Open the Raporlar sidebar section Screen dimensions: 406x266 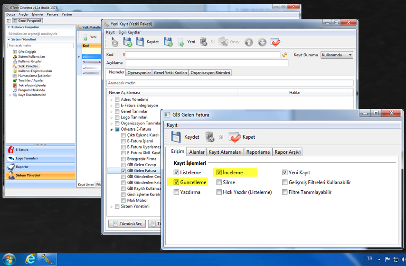click(x=40, y=167)
